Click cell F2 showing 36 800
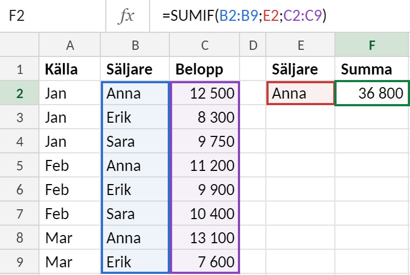Image resolution: width=410 pixels, height=275 pixels. [372, 93]
